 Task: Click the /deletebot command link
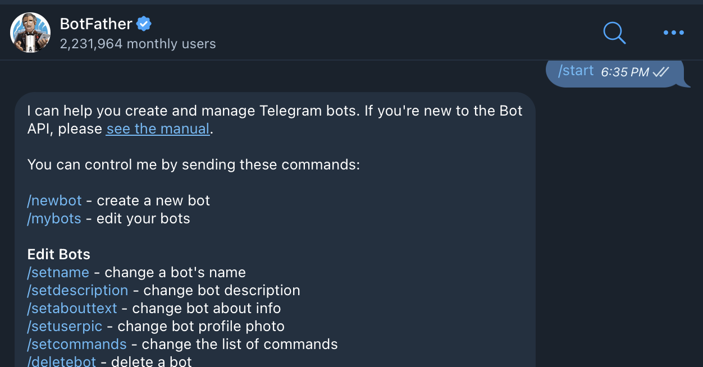(x=62, y=361)
